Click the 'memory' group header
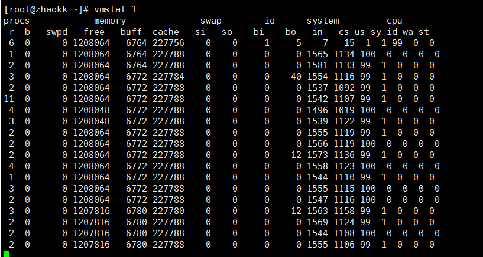The width and height of the screenshot is (483, 257). [110, 21]
